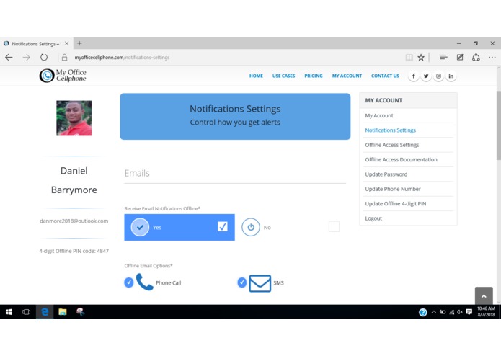Image resolution: width=501 pixels, height=356 pixels.
Task: Close the Notifications Settings tab
Action: click(x=67, y=43)
